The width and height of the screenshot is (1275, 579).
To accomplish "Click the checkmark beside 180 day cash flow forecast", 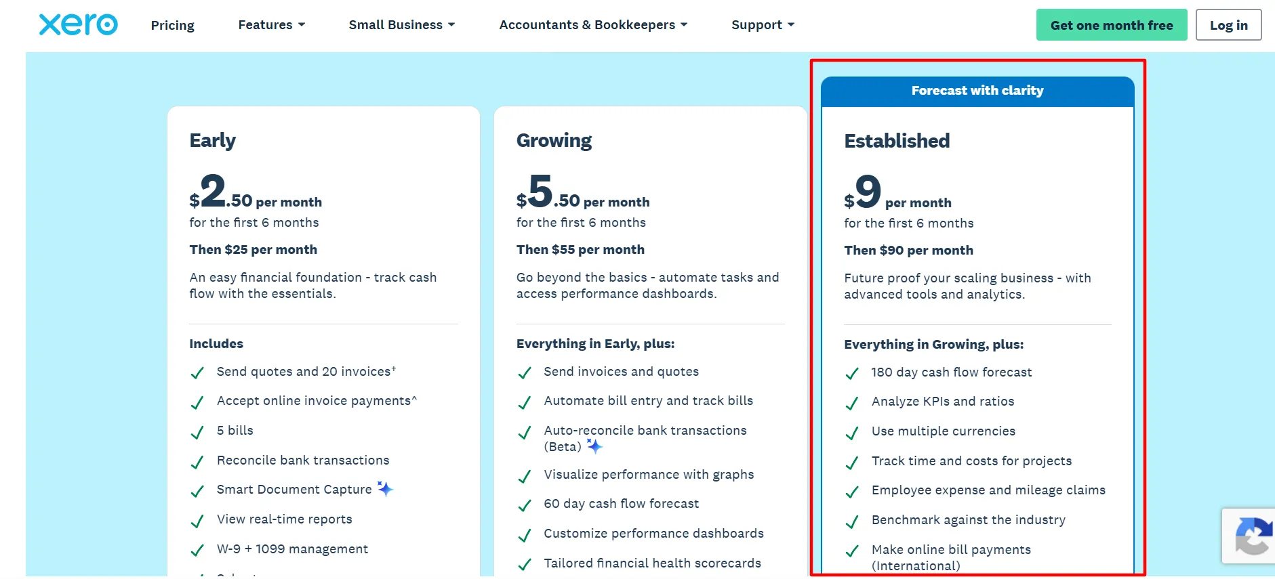I will coord(852,373).
